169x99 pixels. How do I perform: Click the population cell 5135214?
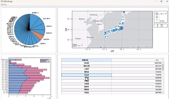click(137, 87)
